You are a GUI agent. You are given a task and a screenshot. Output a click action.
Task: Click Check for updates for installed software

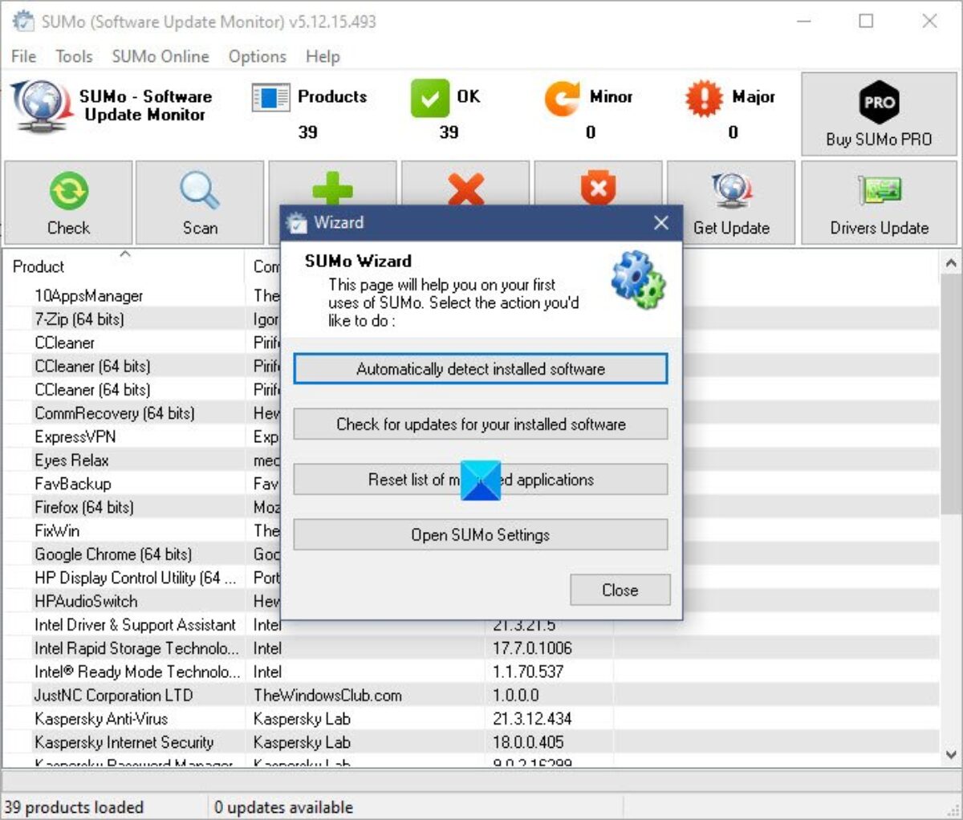(x=481, y=424)
